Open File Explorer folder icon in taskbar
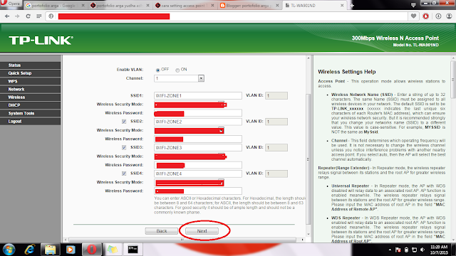Viewport: 456px width, 256px height. 50,250
